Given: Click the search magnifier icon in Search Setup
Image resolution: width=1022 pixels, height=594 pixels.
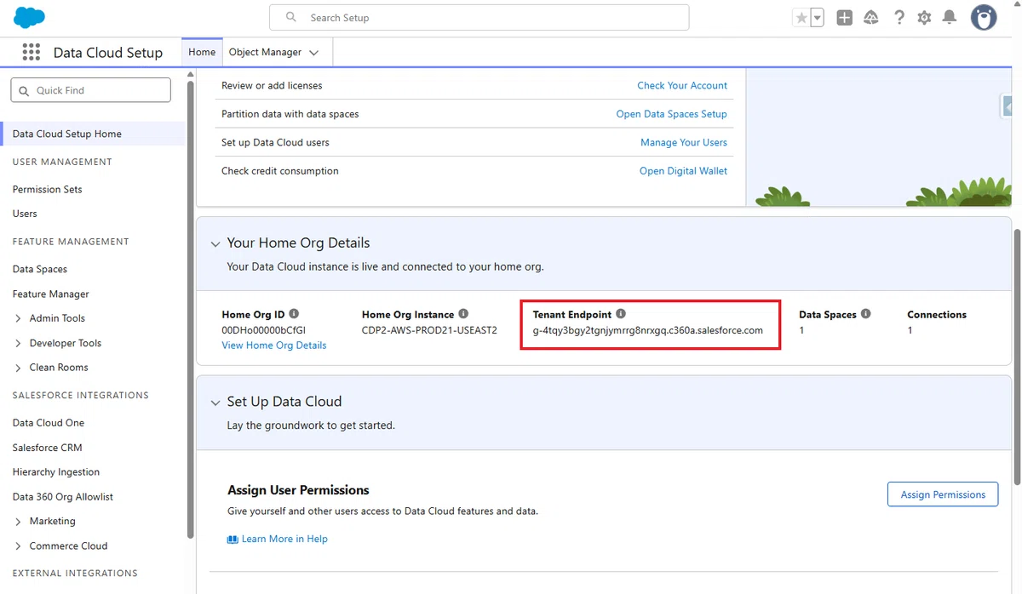Looking at the screenshot, I should click(x=291, y=17).
